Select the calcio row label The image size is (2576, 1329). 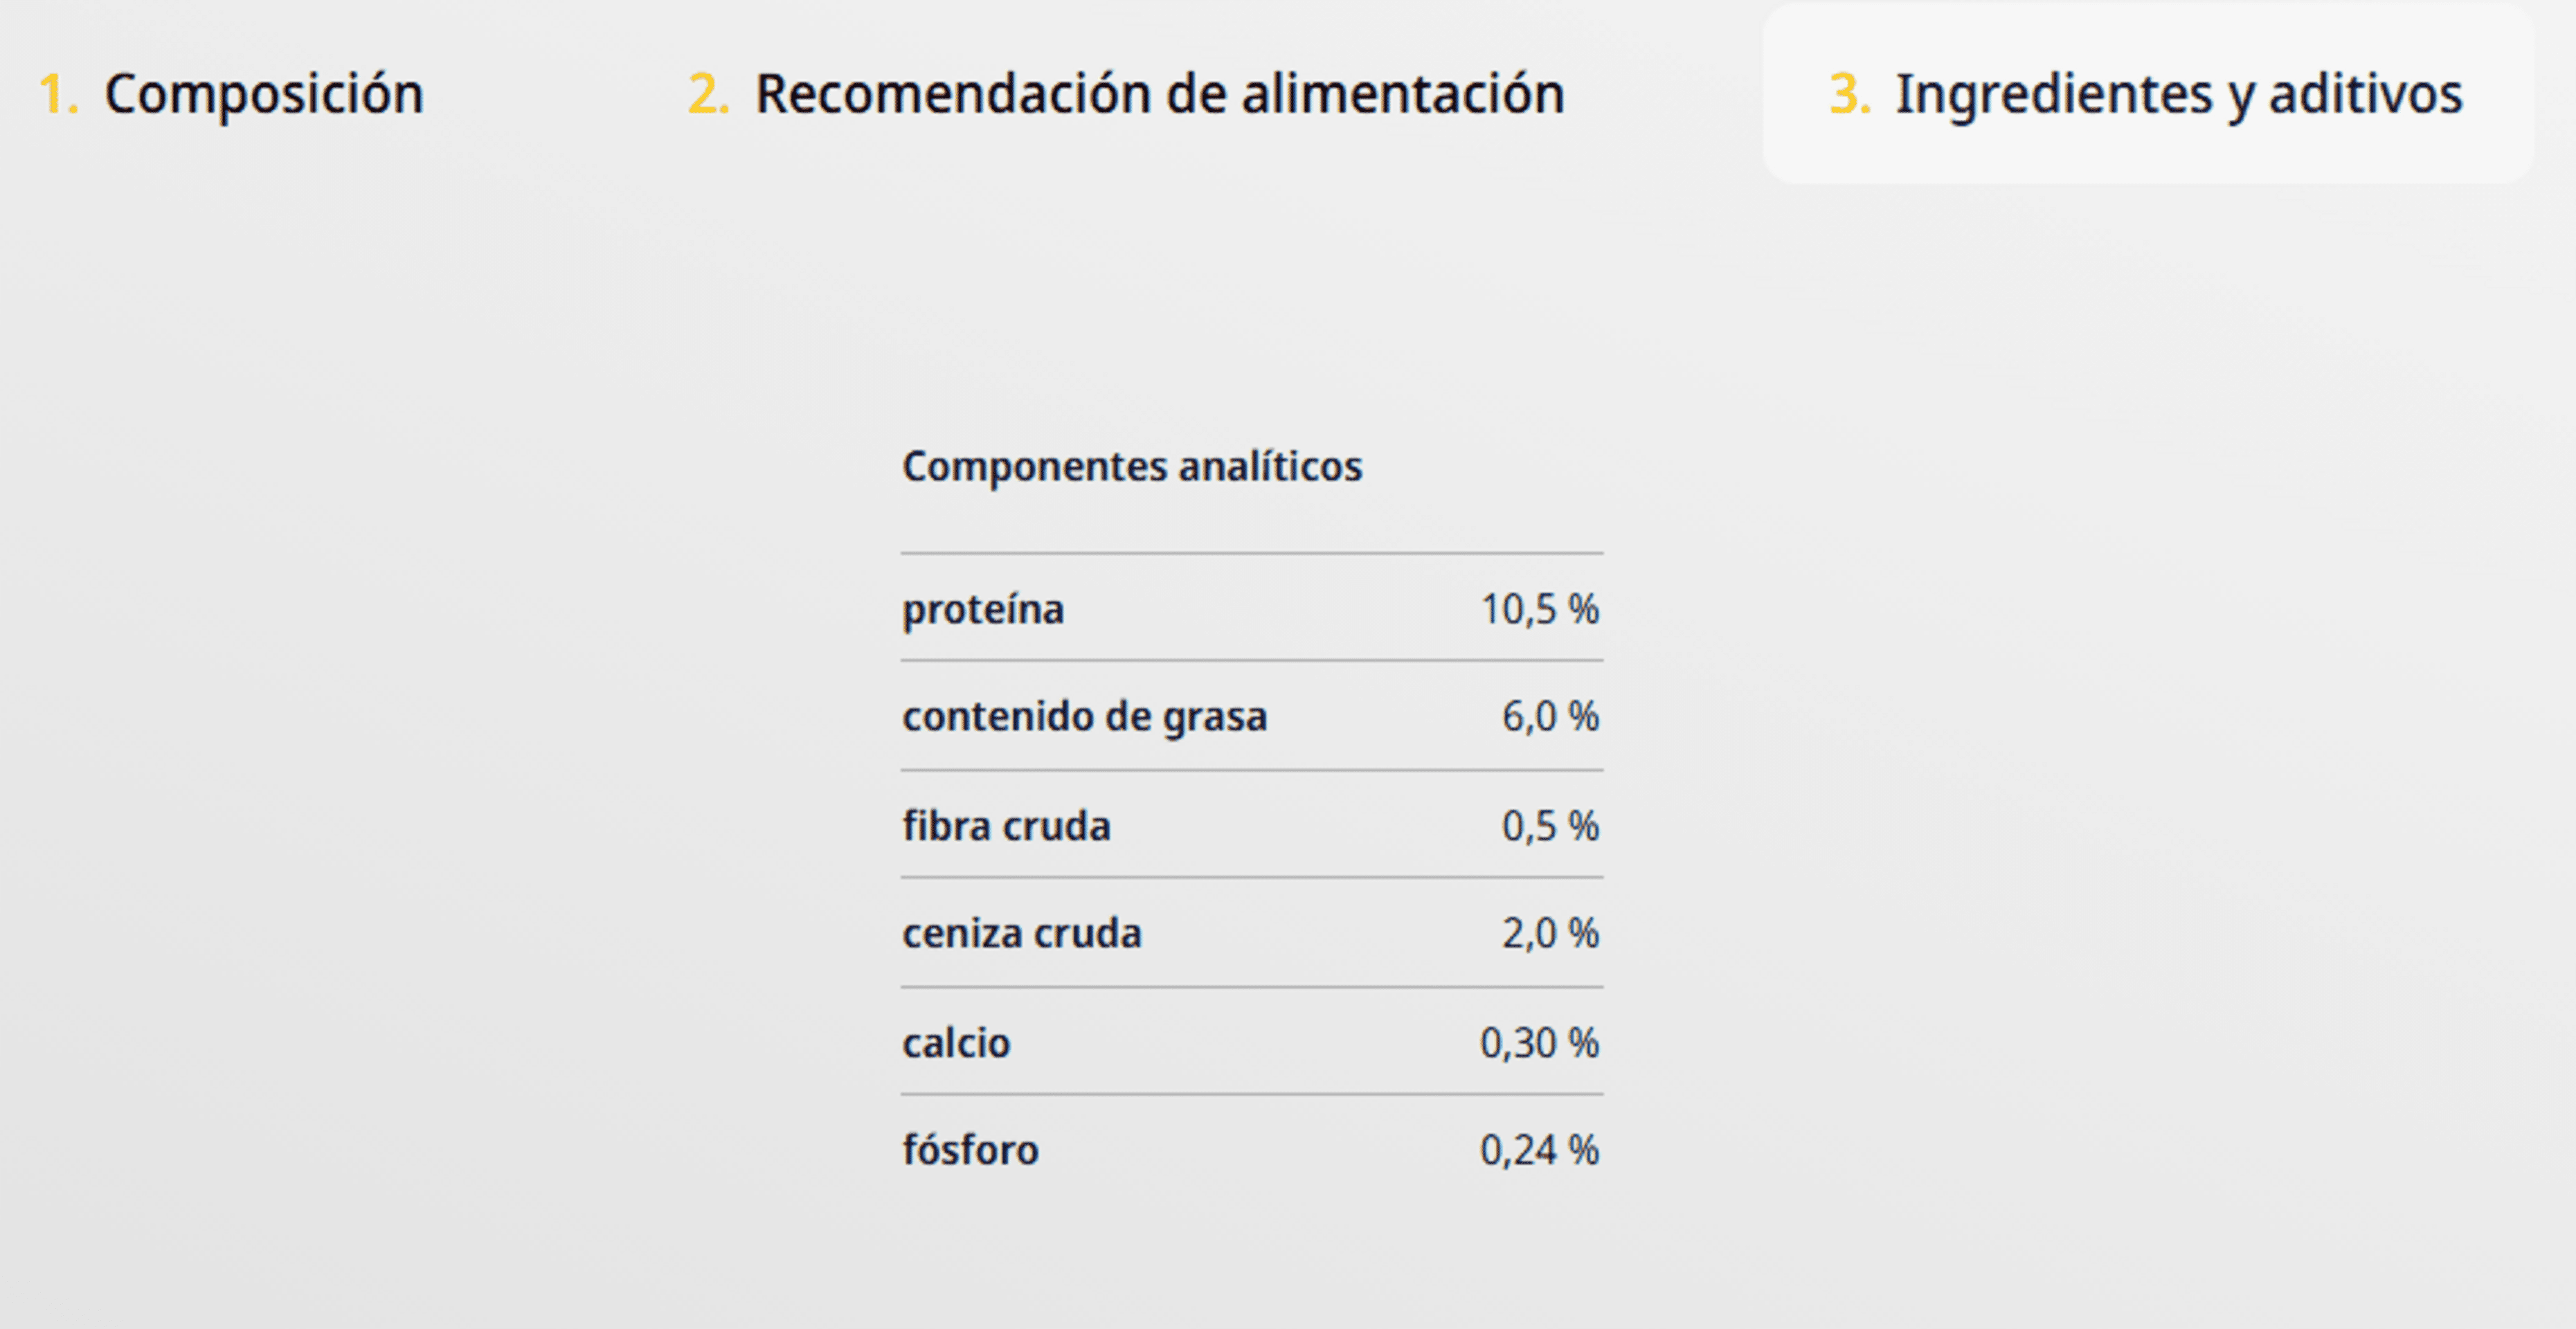(x=956, y=1043)
